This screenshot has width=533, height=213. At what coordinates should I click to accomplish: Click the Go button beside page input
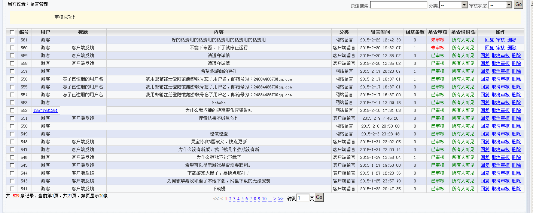319,197
